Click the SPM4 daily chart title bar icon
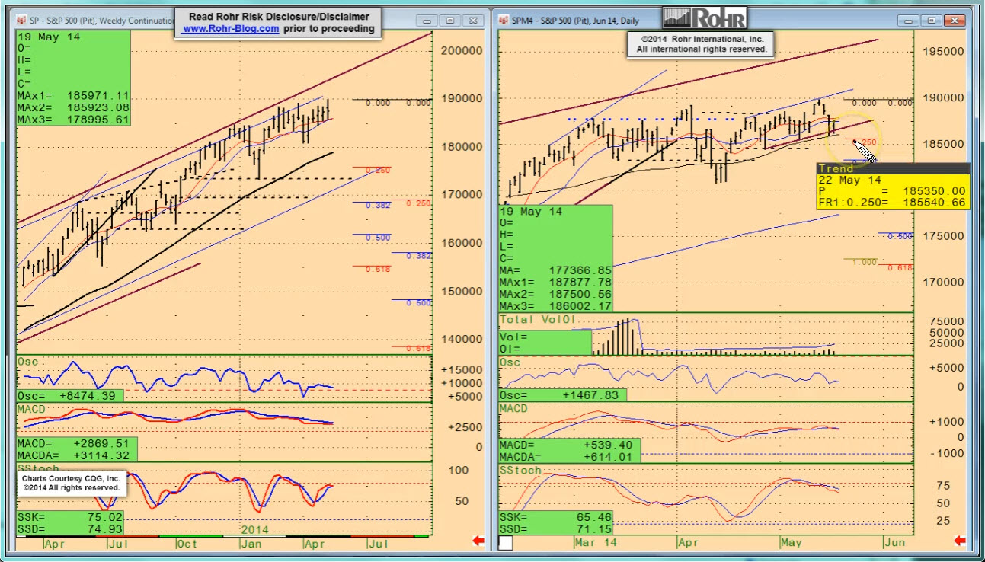Viewport: 985px width, 562px height. (504, 21)
